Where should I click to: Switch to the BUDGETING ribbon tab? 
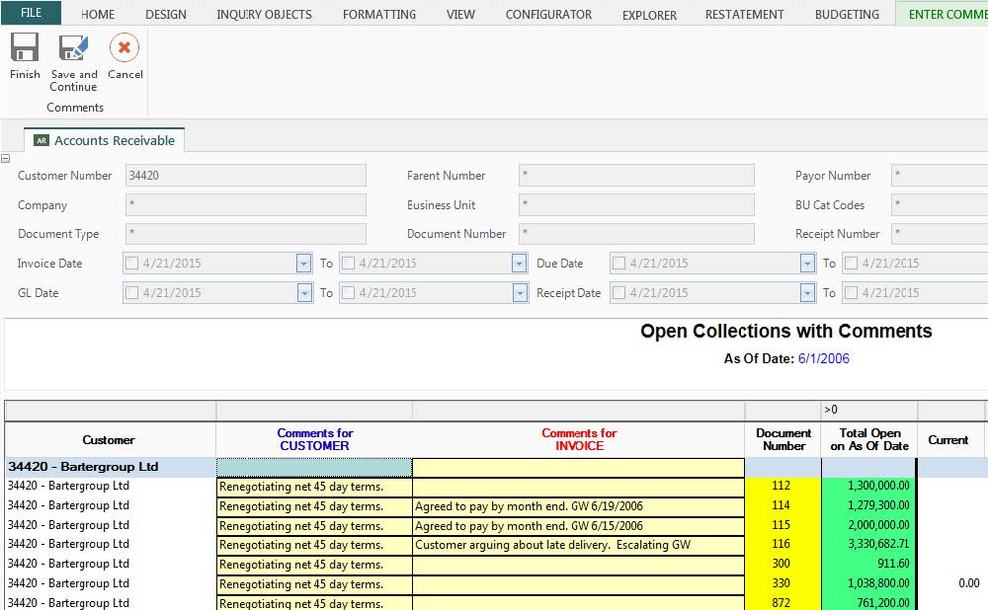(846, 14)
